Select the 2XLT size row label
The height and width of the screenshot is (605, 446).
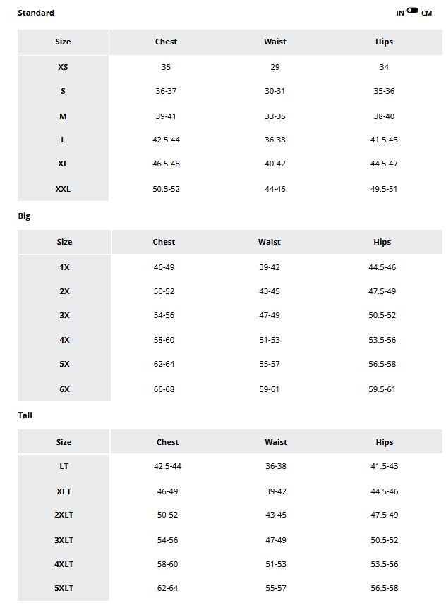point(64,515)
